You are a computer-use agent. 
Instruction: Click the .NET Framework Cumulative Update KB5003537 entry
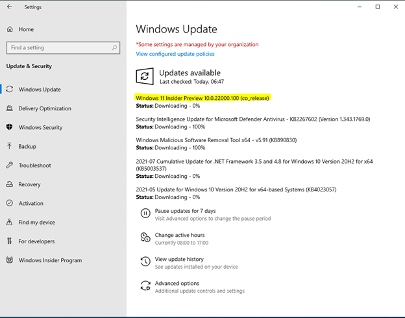click(254, 165)
